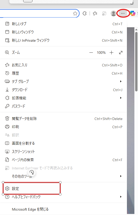Viewport: 138px width, 215px height.
Task: Expand the その他のツール submenu
Action: coord(64,176)
